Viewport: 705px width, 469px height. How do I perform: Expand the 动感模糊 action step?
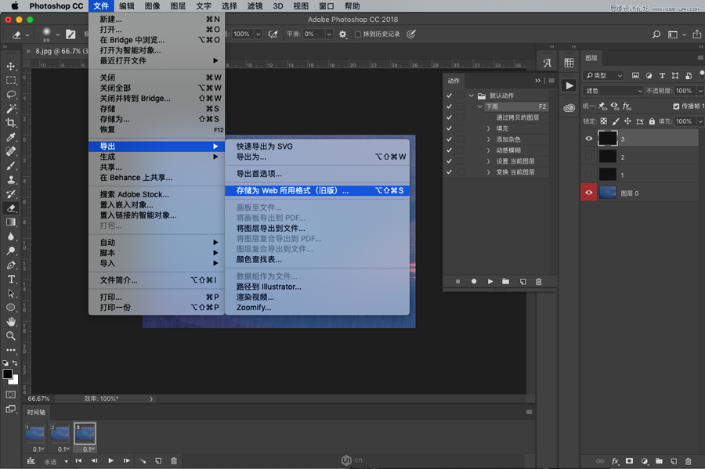pyautogui.click(x=488, y=150)
